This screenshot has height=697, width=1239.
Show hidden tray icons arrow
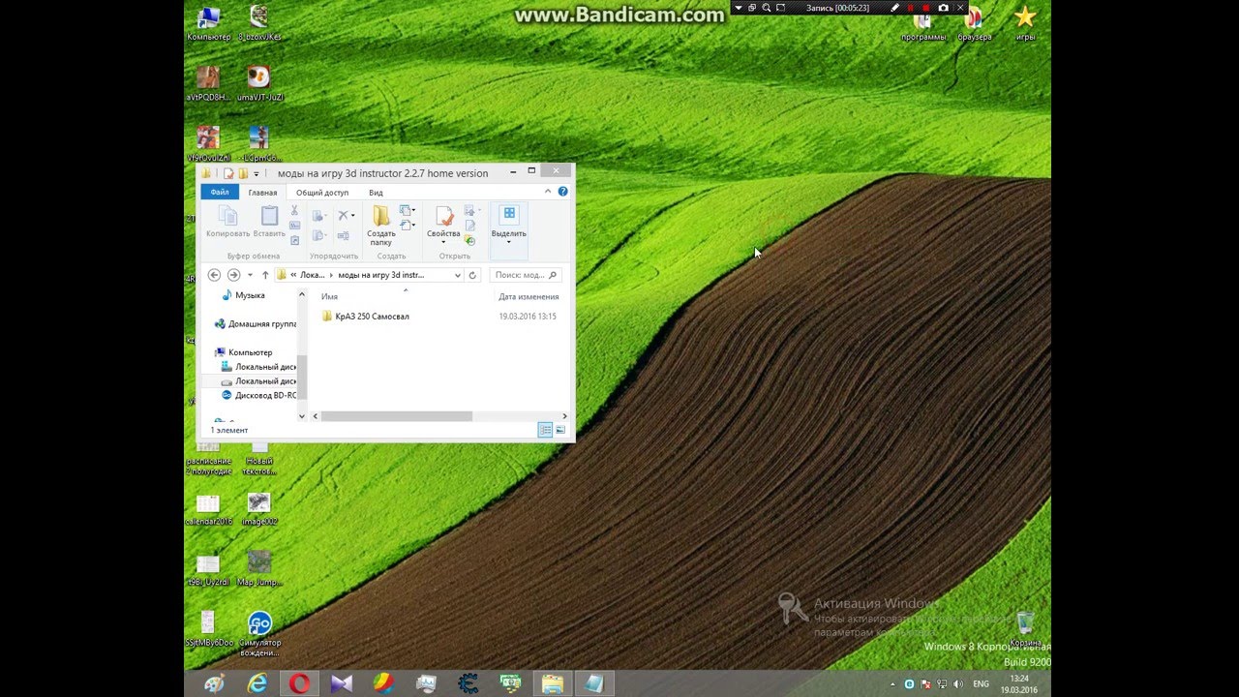(893, 683)
